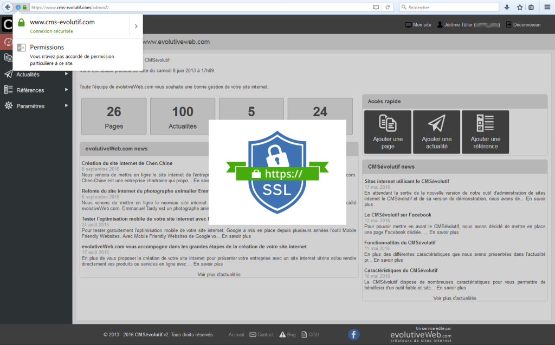Click the evolutiveWeb.com footer logo
The width and height of the screenshot is (555, 345).
pyautogui.click(x=421, y=334)
